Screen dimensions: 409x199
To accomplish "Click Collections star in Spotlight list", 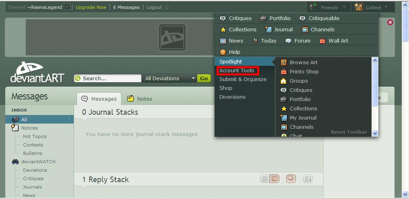I will pos(284,108).
